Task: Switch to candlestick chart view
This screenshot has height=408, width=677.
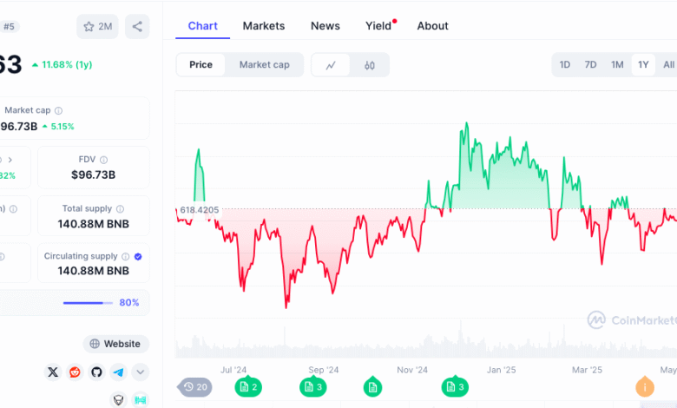Action: click(x=370, y=65)
